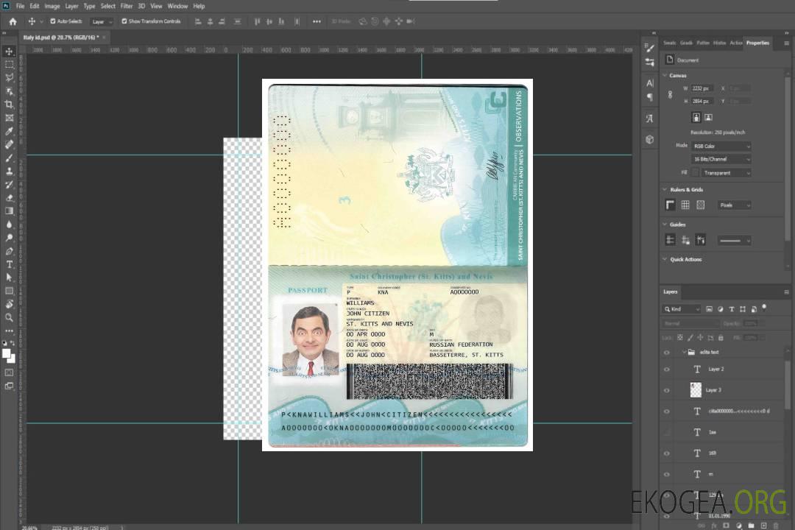Screen dimensions: 795x530
Task: Toggle Show Transform Controls checkbox
Action: (x=124, y=21)
